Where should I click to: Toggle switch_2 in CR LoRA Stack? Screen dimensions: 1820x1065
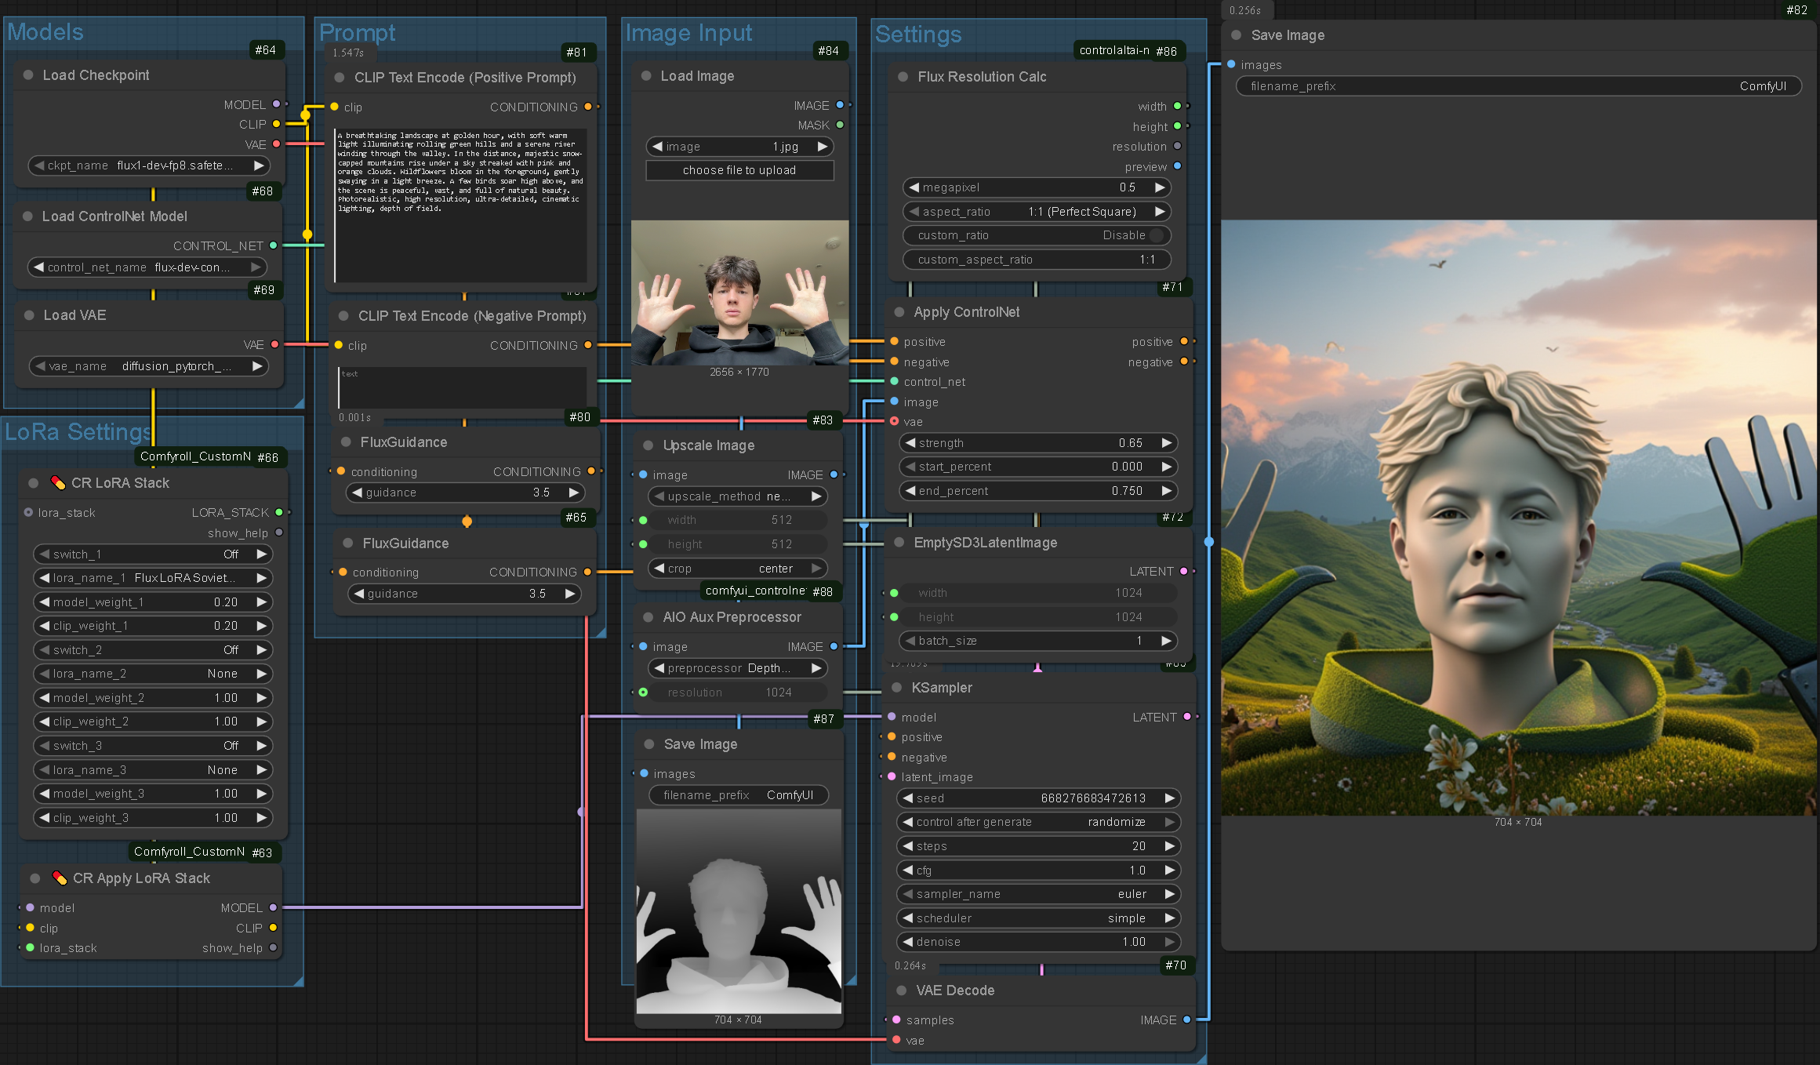[153, 650]
